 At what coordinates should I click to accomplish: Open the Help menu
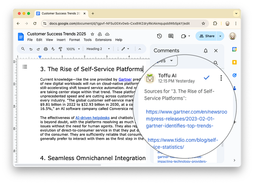[119, 40]
